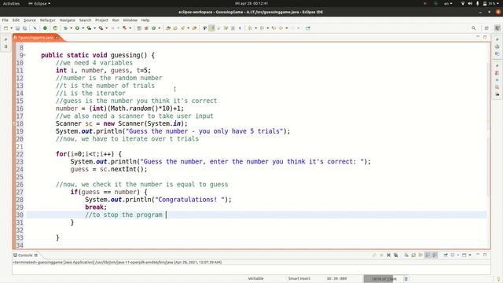
Task: Click the Clear Console icon
Action: tap(406, 255)
